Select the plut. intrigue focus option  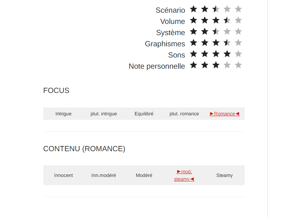[x=103, y=114]
